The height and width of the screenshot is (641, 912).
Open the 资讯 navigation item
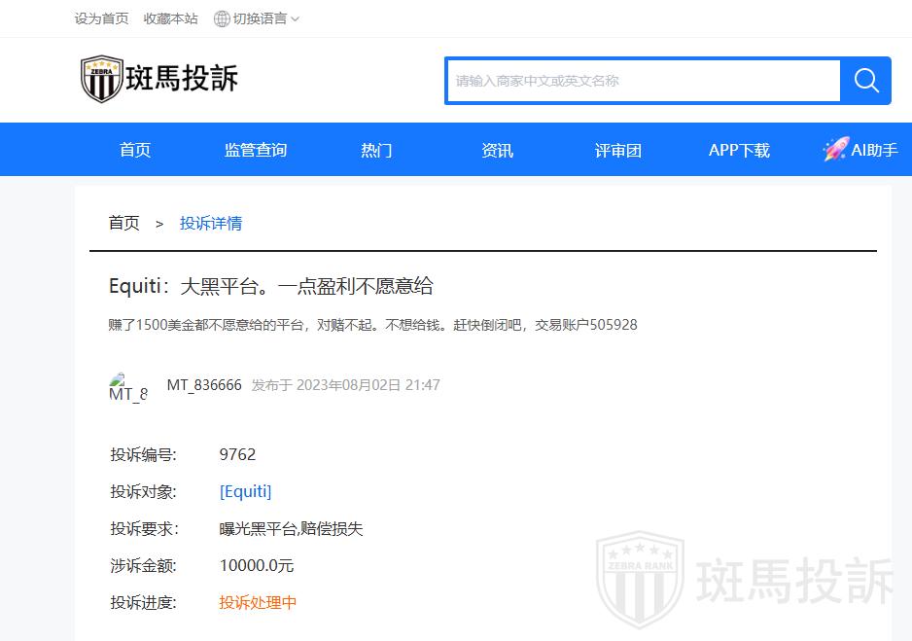coord(497,150)
